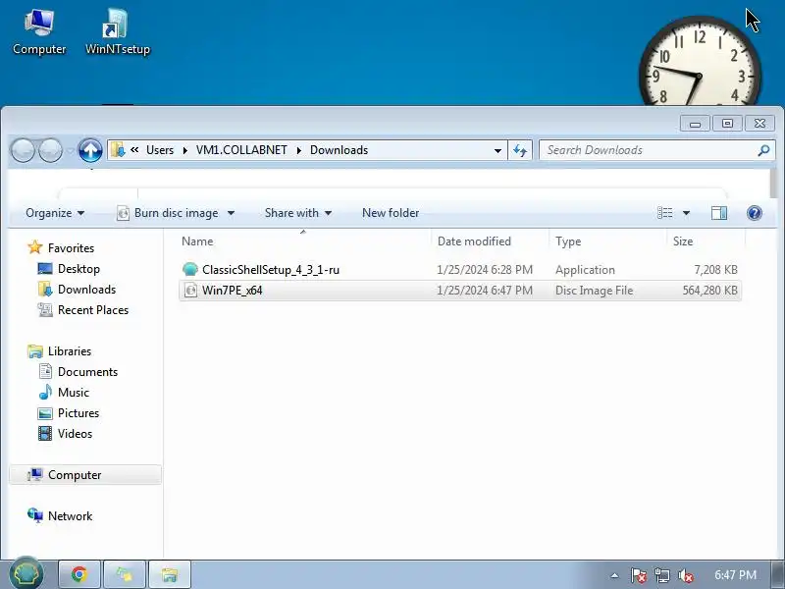Select the Win7PE_x64 disc image icon
Screen dimensions: 785x589
pyautogui.click(x=190, y=290)
